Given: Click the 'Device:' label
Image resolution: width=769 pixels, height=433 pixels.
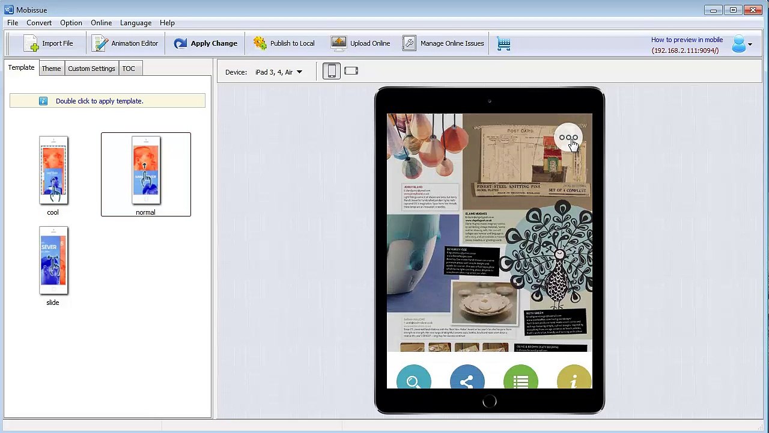Looking at the screenshot, I should tap(236, 72).
